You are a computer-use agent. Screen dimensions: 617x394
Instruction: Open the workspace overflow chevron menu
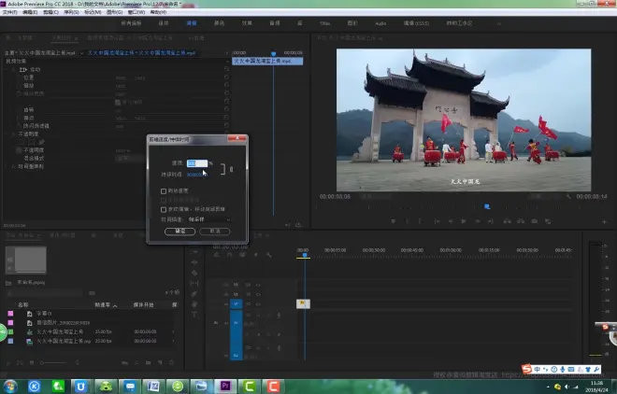point(499,23)
